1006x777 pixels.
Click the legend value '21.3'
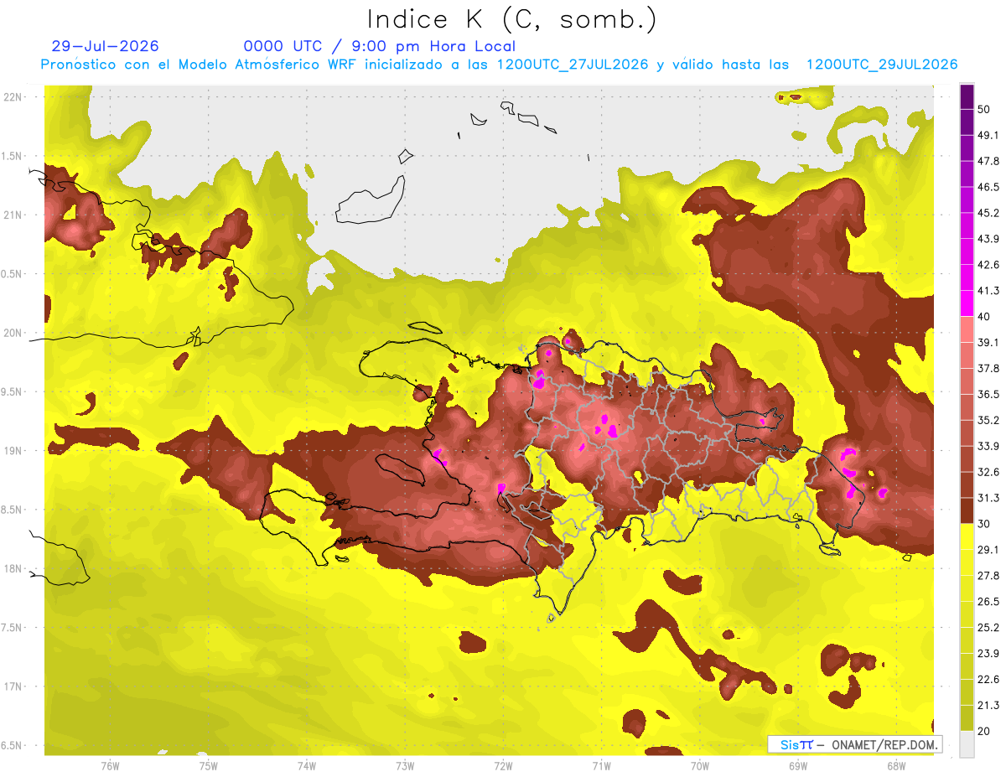988,706
